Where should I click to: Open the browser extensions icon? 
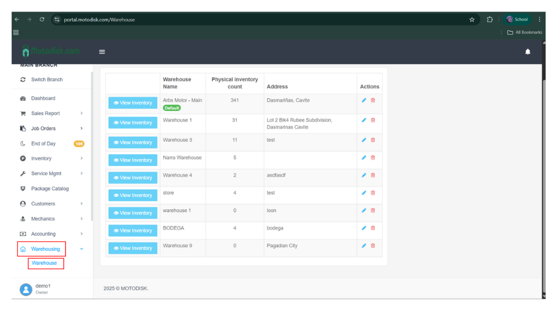click(x=489, y=20)
